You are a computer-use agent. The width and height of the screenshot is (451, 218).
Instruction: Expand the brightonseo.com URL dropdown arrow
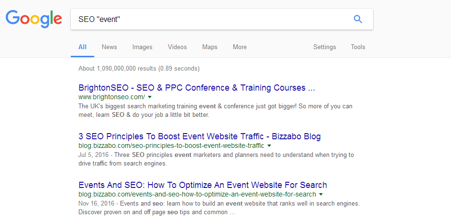pyautogui.click(x=150, y=97)
